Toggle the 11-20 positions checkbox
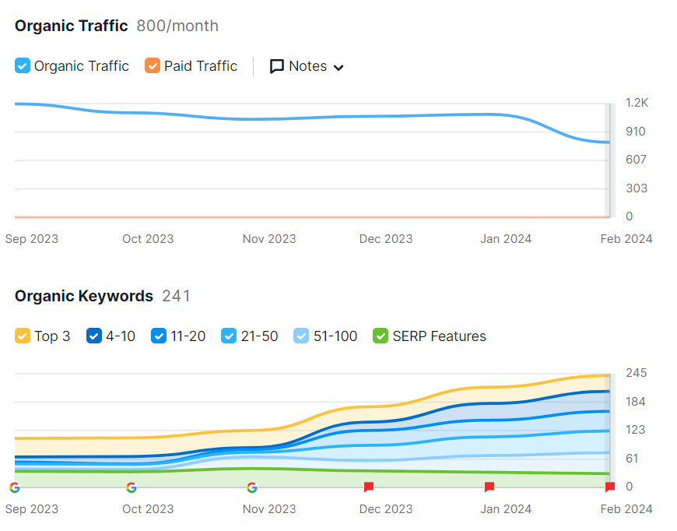The image size is (677, 531). pos(159,336)
